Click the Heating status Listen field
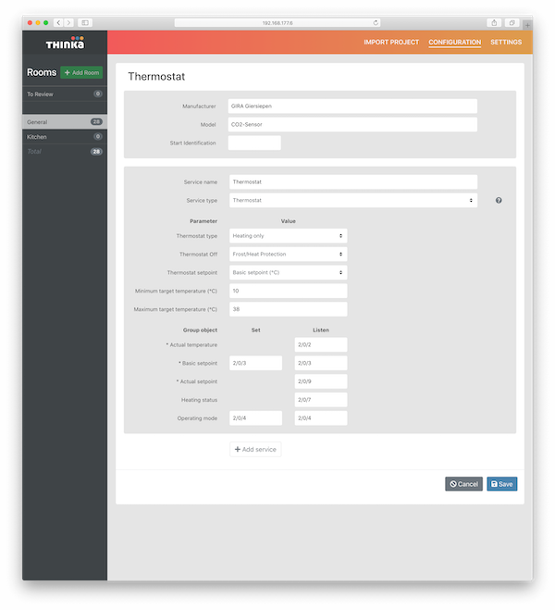 (x=321, y=400)
